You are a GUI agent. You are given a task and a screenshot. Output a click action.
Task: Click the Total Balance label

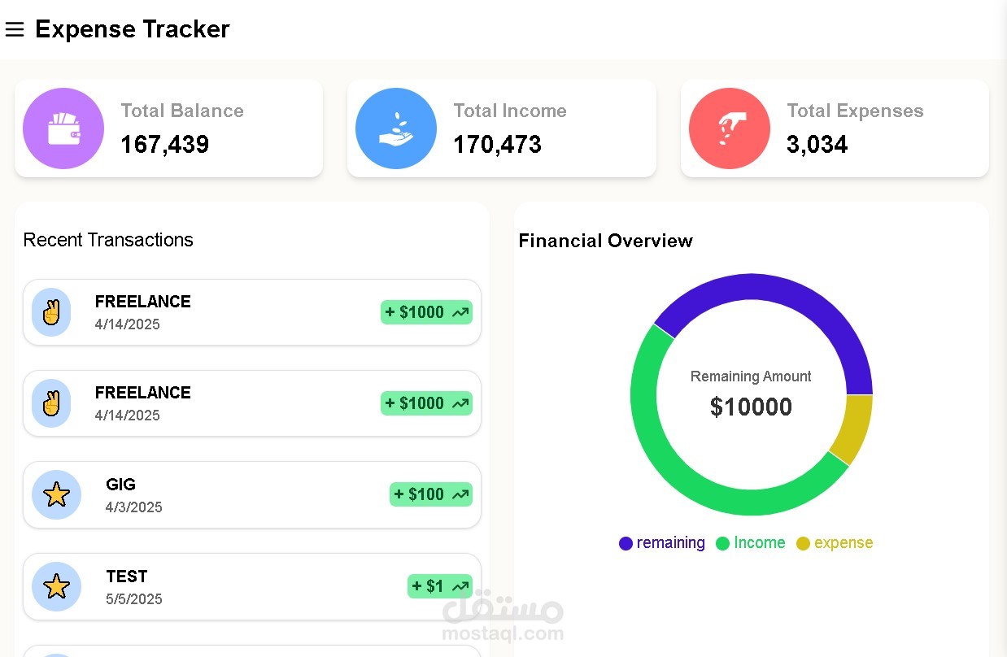pos(182,111)
